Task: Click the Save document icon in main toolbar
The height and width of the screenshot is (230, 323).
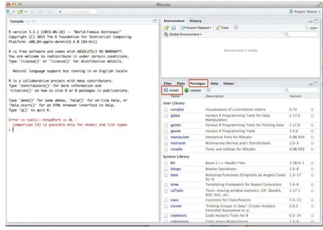Action: [33, 12]
